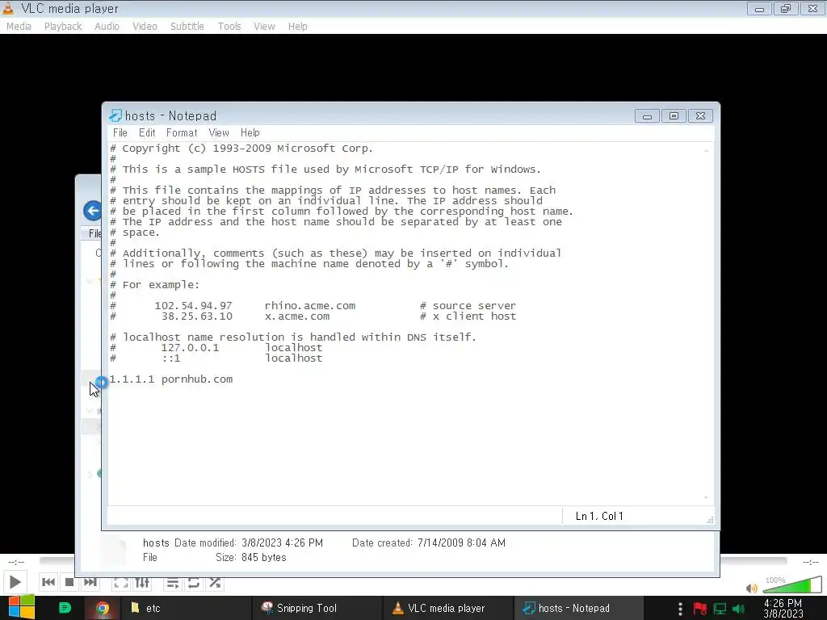Click the Notepad title bar icon
827x620 pixels.
115,115
